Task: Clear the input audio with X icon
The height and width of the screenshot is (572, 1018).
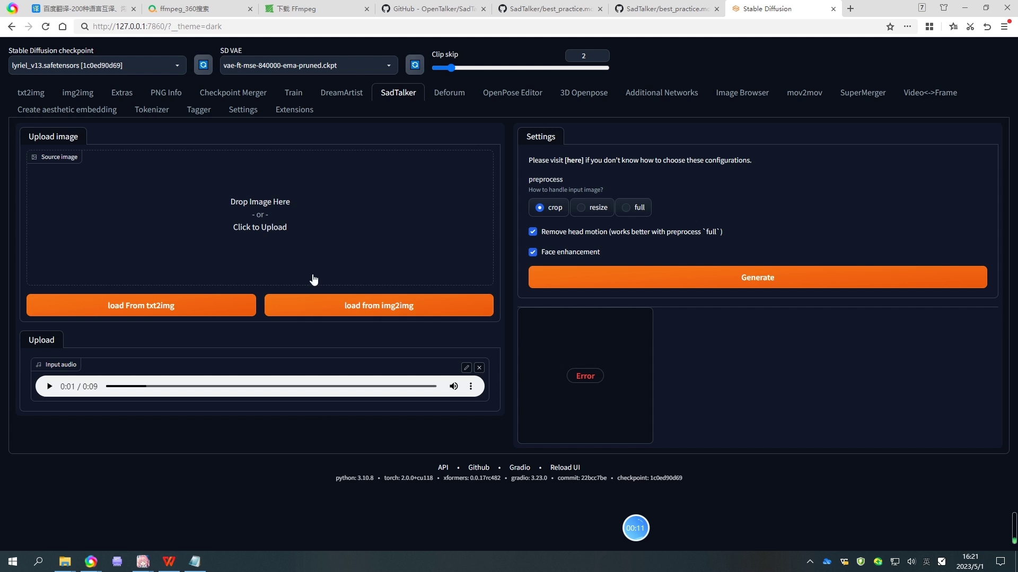Action: tap(479, 368)
